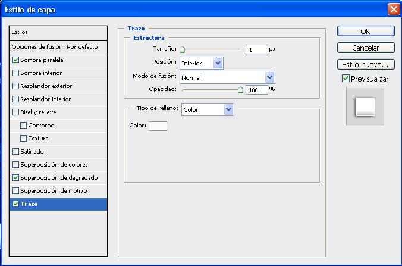Enable the Sombra interior checkbox
This screenshot has width=402, height=266.
15,73
